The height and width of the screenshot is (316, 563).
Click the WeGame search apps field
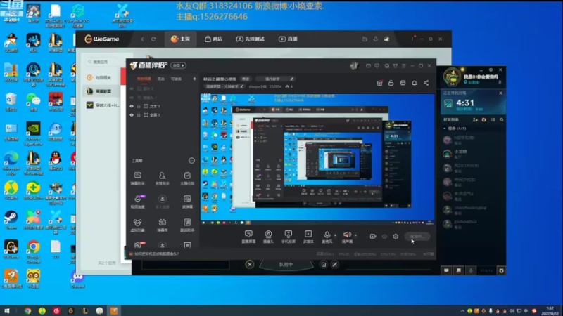click(x=103, y=62)
